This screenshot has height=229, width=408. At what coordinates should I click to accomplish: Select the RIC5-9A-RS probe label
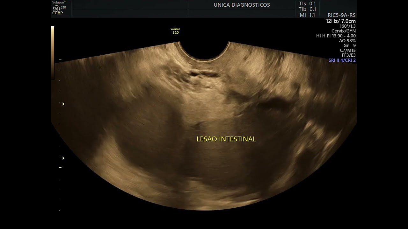tap(341, 15)
